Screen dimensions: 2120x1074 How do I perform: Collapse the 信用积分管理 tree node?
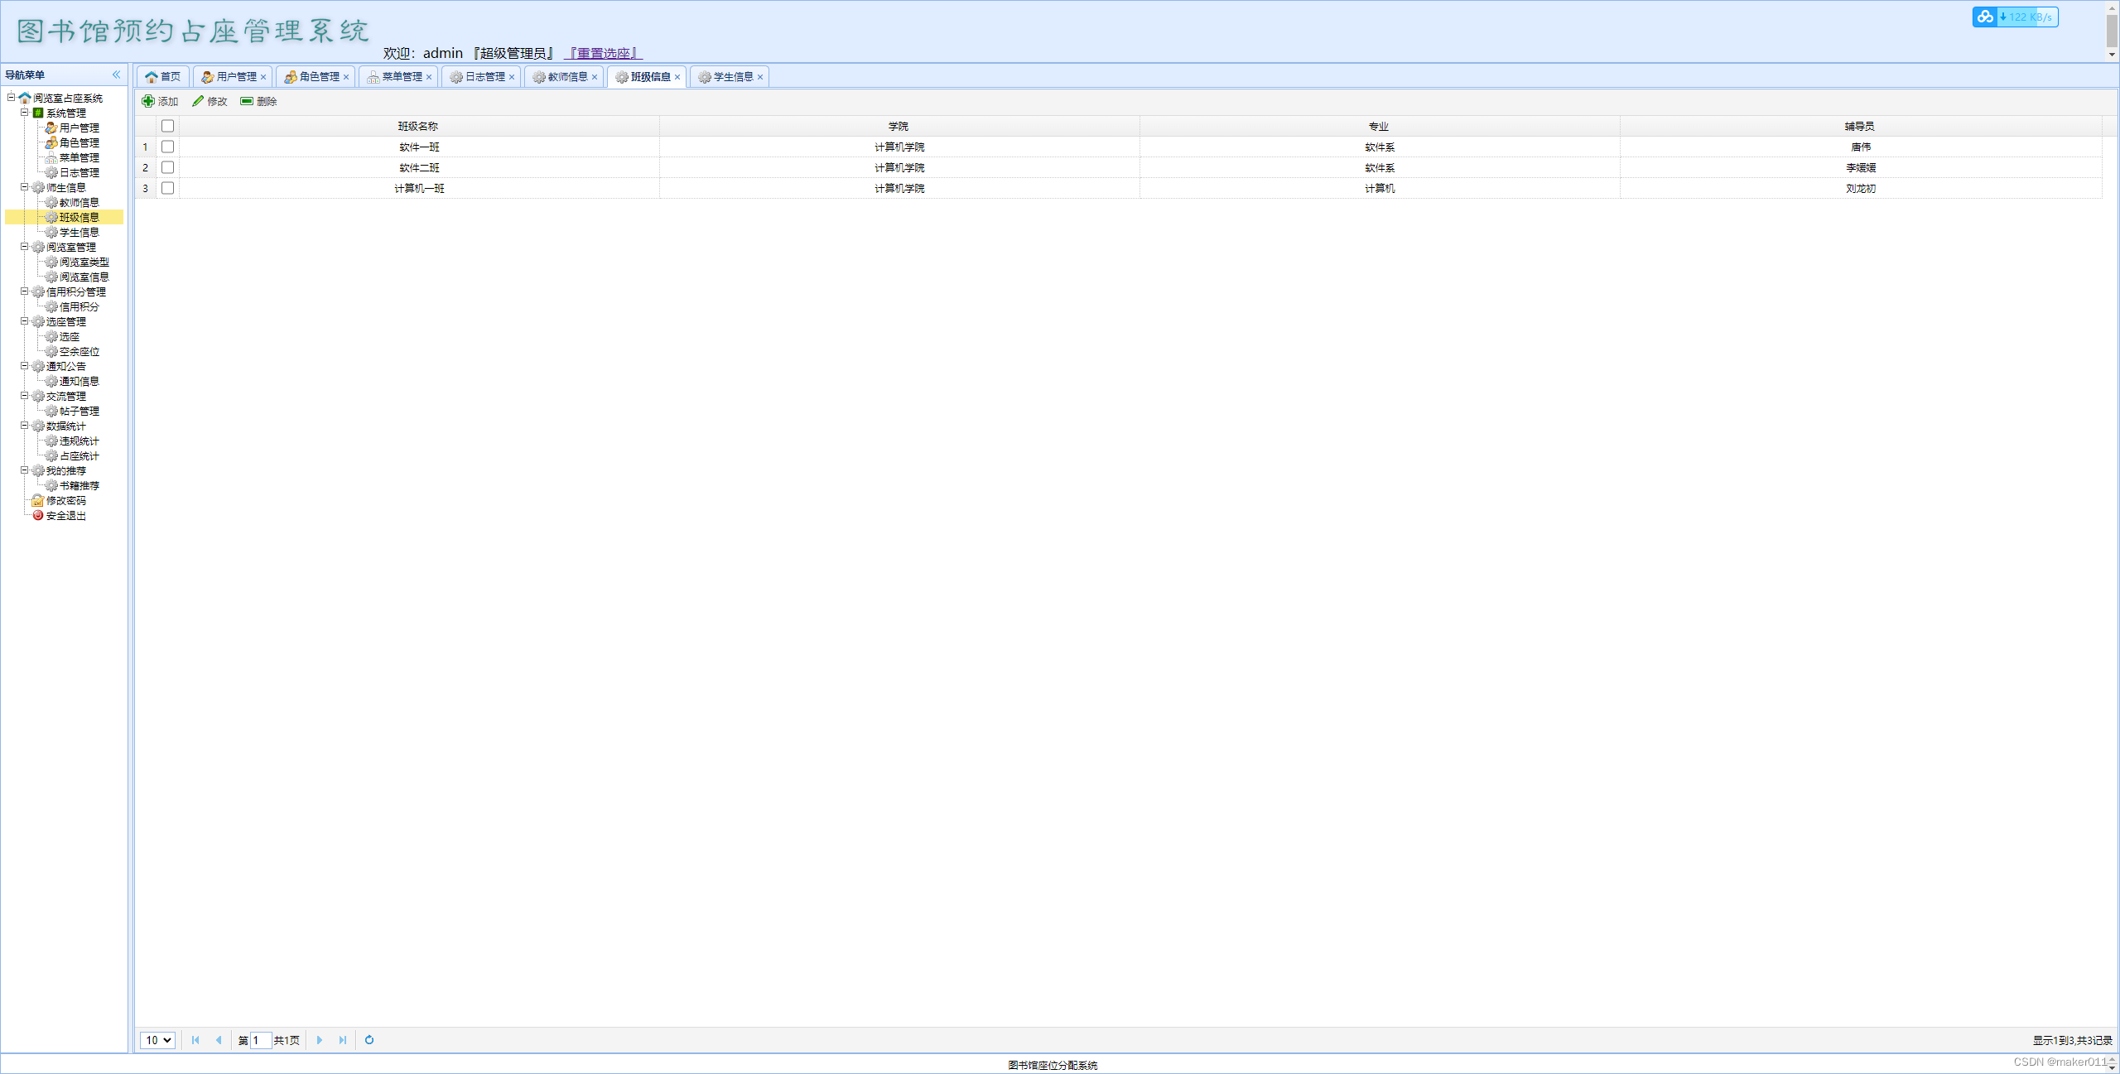(25, 291)
